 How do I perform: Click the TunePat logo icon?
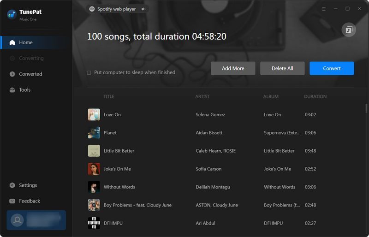12,15
